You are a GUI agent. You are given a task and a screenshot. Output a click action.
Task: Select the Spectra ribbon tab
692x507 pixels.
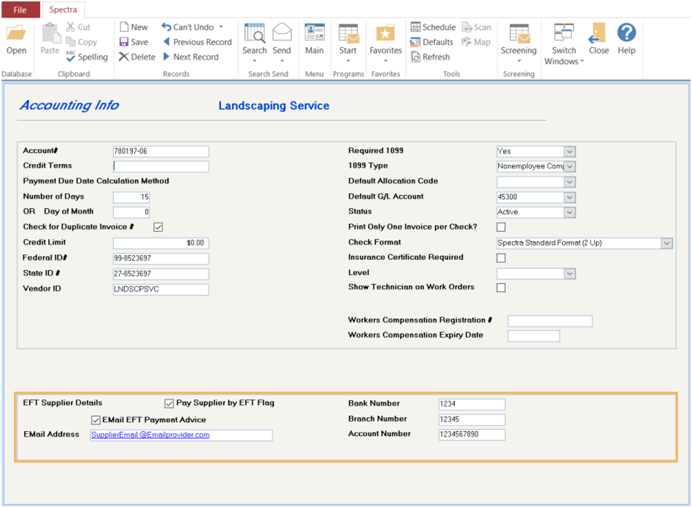click(x=63, y=10)
